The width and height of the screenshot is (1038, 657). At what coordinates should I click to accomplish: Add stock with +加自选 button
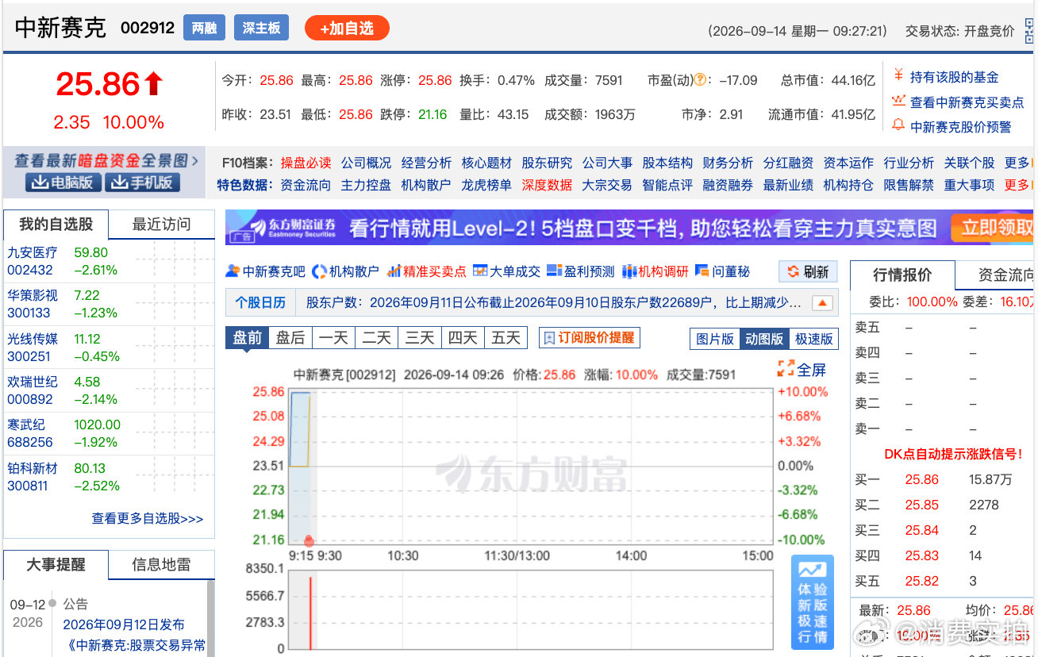(347, 28)
